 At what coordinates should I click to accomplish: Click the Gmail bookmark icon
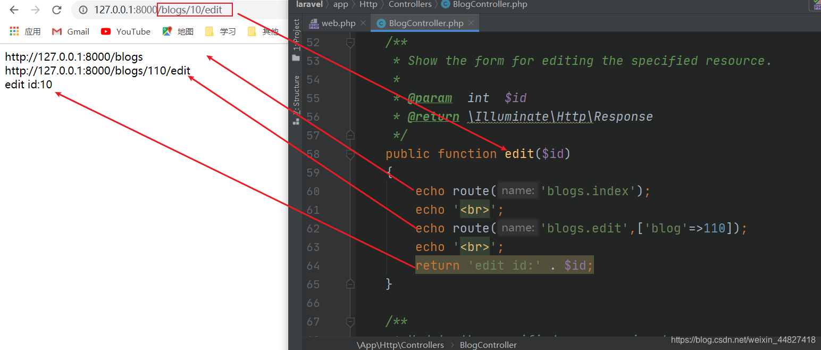click(57, 31)
